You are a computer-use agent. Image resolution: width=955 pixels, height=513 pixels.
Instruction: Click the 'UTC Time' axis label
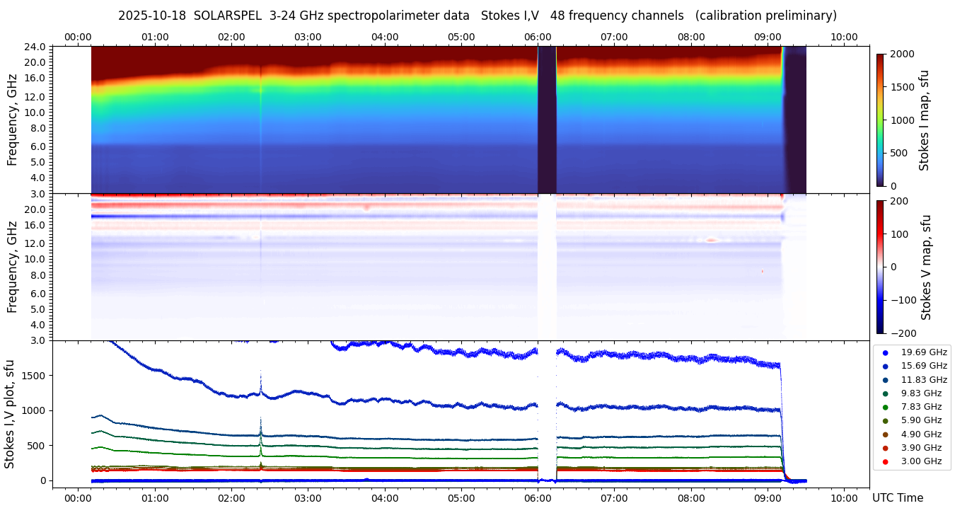(897, 498)
